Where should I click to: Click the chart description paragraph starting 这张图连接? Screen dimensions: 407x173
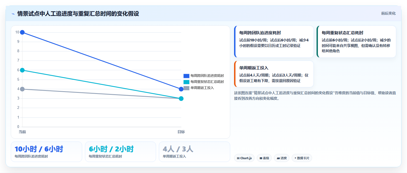(x=315, y=95)
